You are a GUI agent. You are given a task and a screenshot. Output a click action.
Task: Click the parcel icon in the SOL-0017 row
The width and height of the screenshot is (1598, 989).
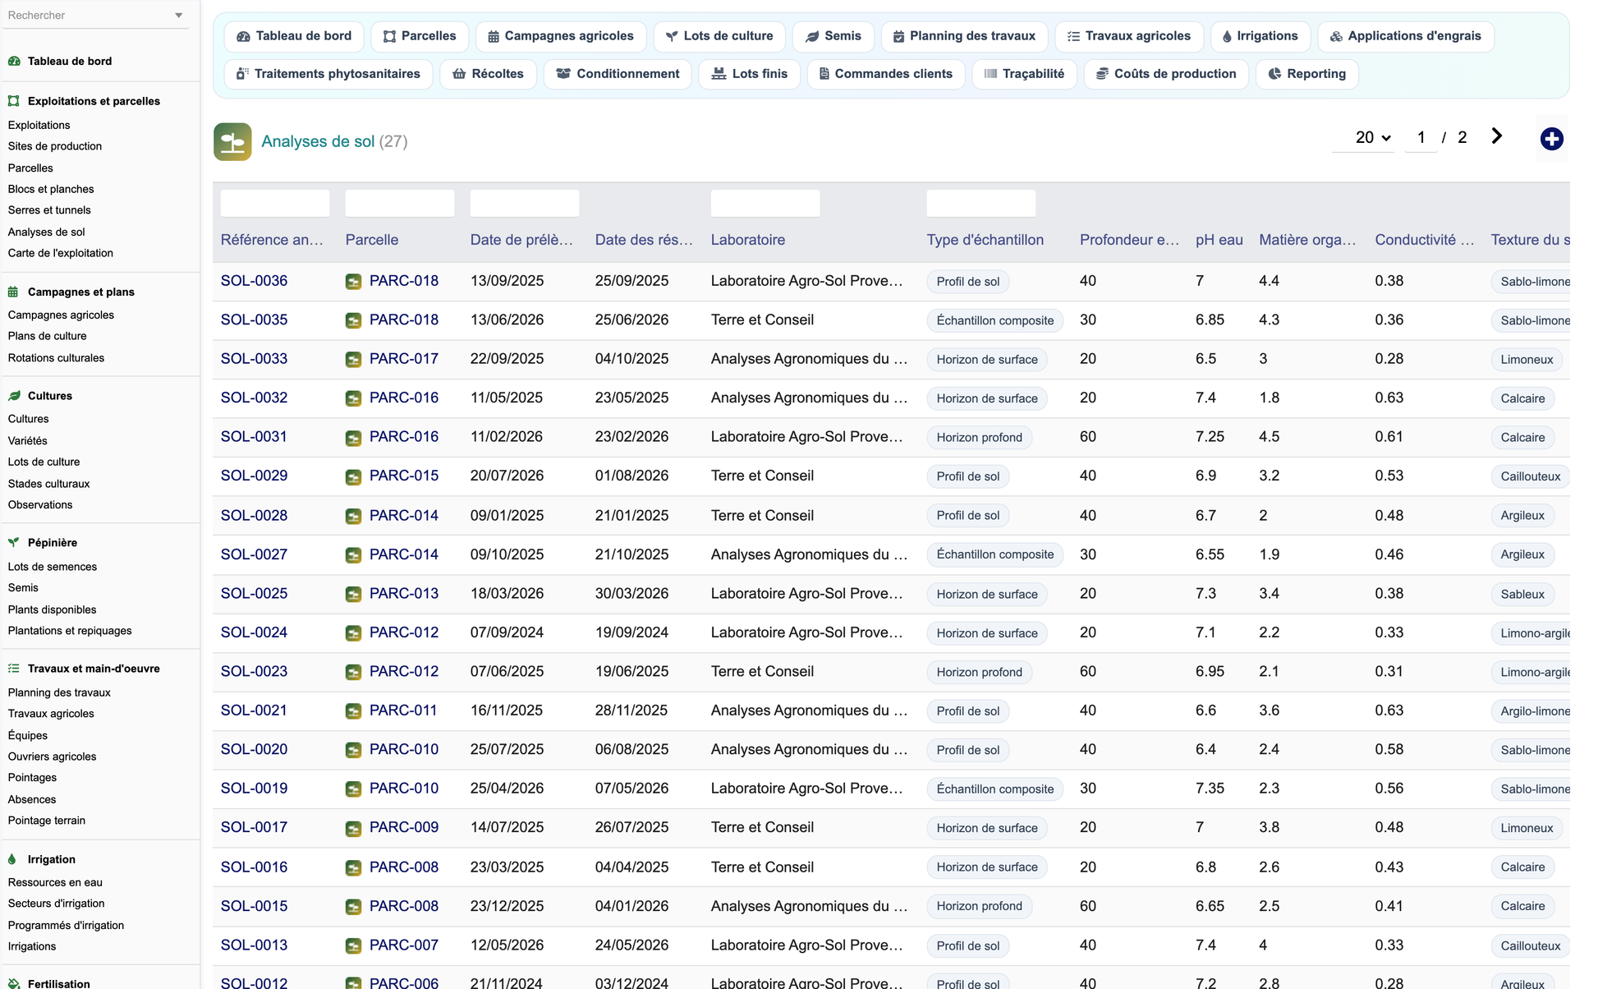tap(353, 828)
